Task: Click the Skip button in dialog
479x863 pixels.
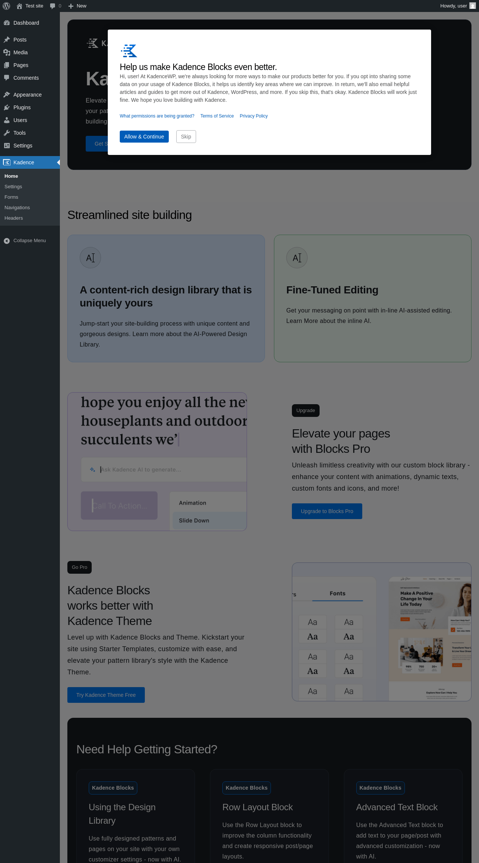Action: pos(186,137)
